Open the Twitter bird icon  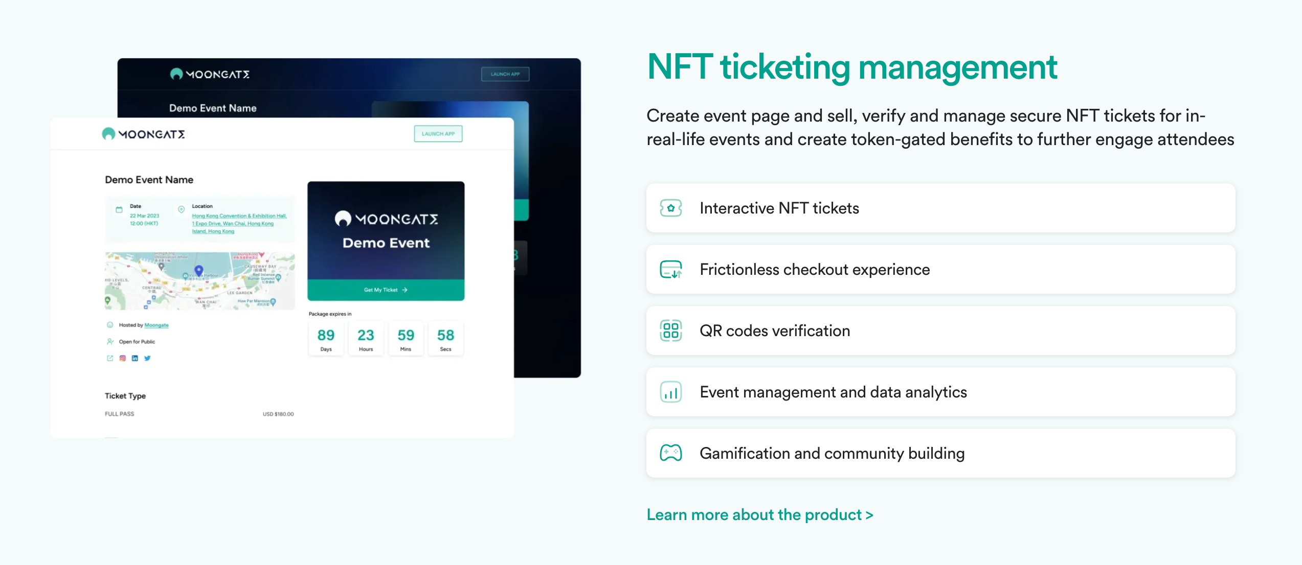[147, 358]
